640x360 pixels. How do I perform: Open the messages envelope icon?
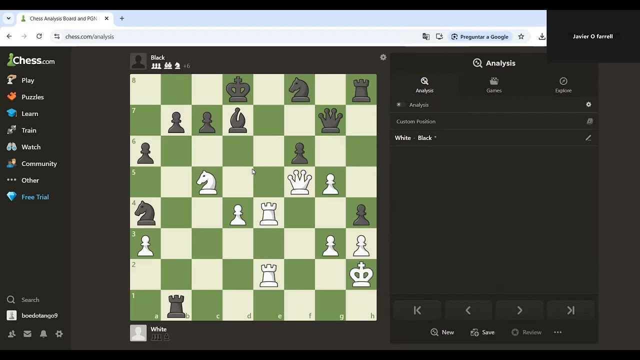[27, 334]
